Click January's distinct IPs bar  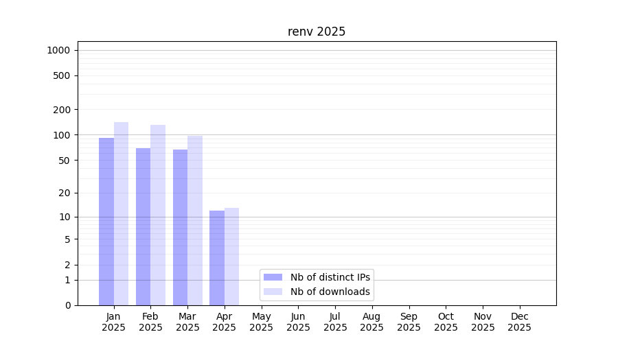pos(106,222)
